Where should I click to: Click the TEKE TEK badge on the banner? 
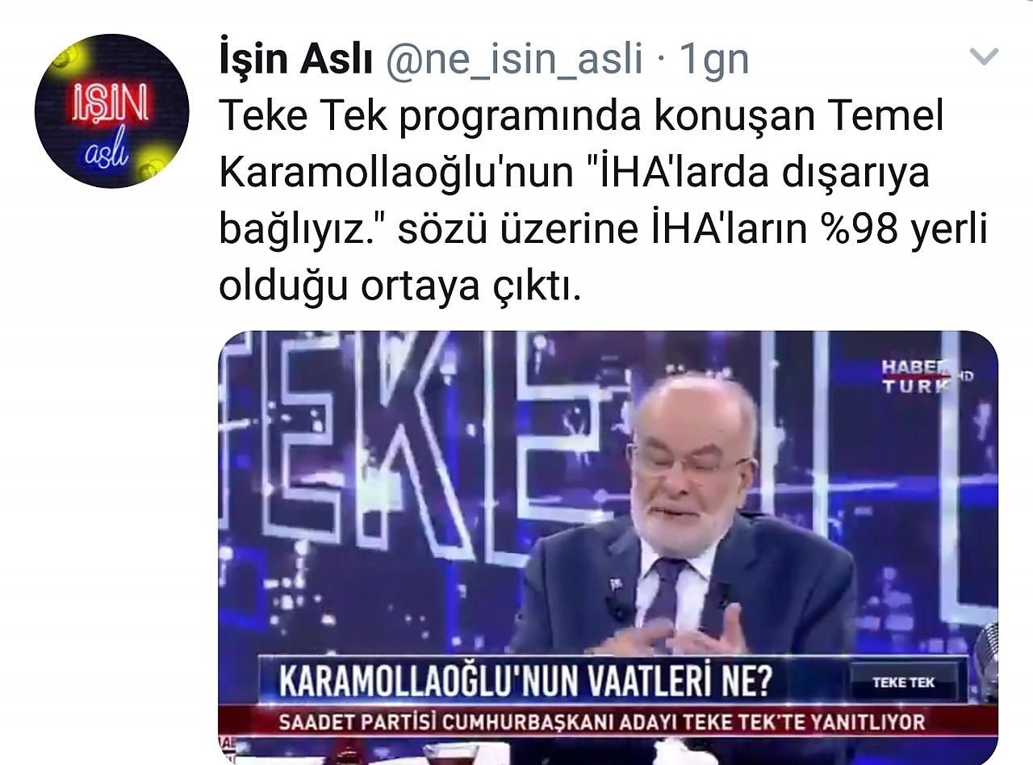903,683
